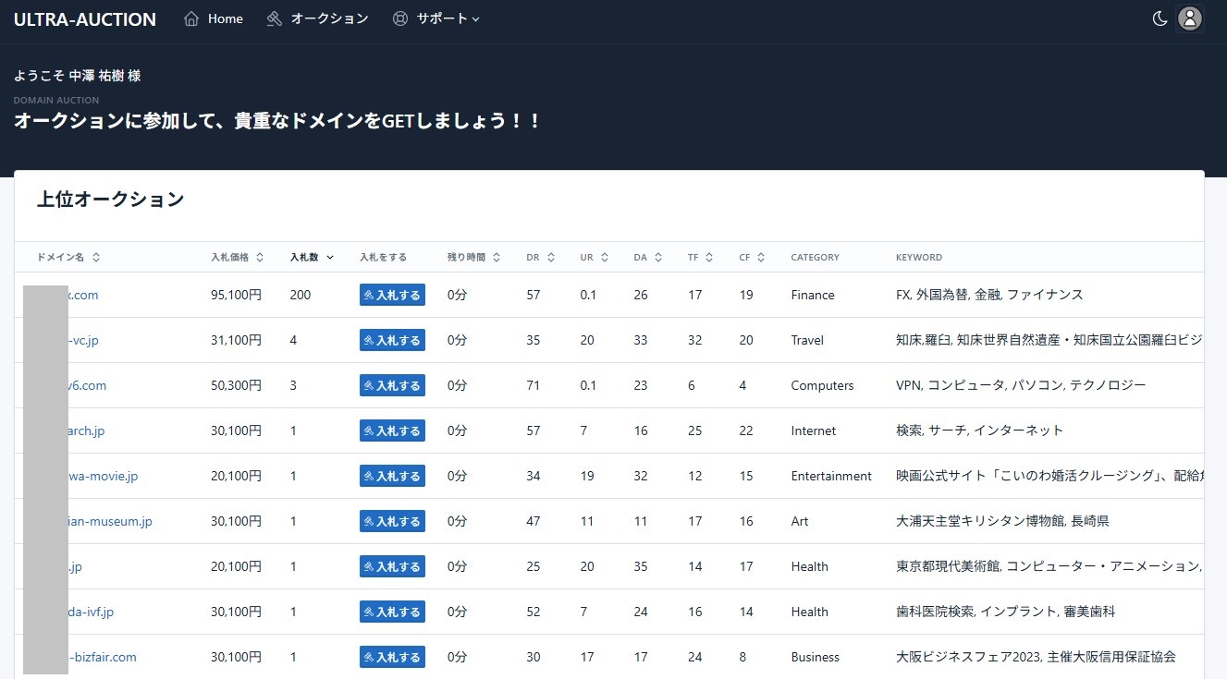Click the Entertainment category cell
Viewport: 1227px width, 679px height.
coord(831,476)
